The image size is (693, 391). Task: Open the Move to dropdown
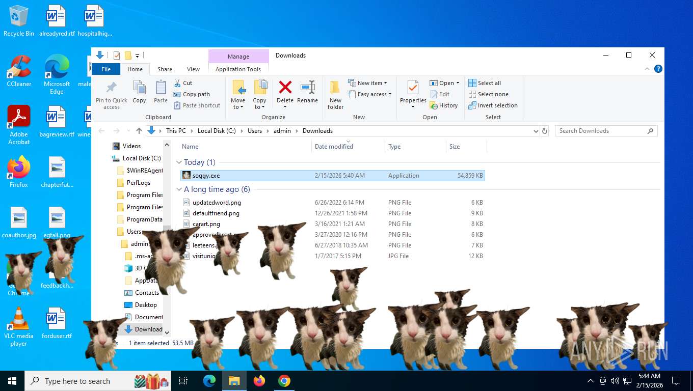238,103
